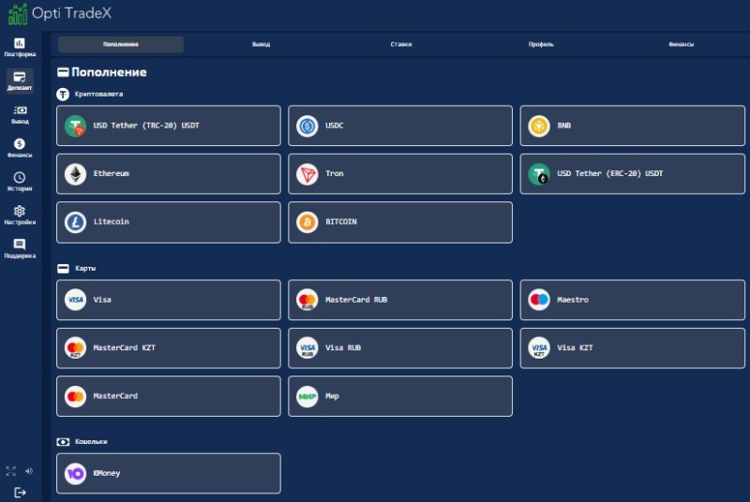Image resolution: width=750 pixels, height=502 pixels.
Task: Choose BITCOIN deposit method
Action: pyautogui.click(x=400, y=222)
